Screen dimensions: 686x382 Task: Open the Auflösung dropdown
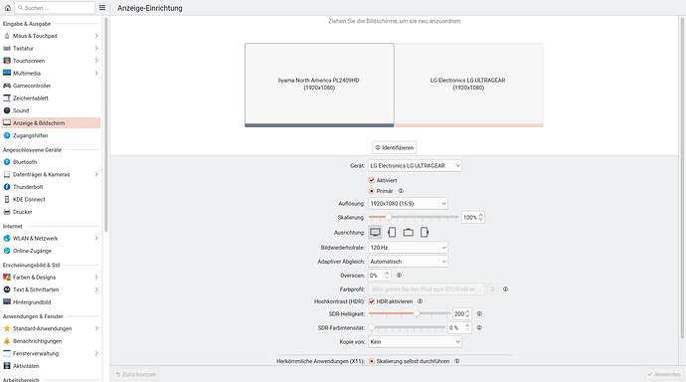[x=408, y=204]
